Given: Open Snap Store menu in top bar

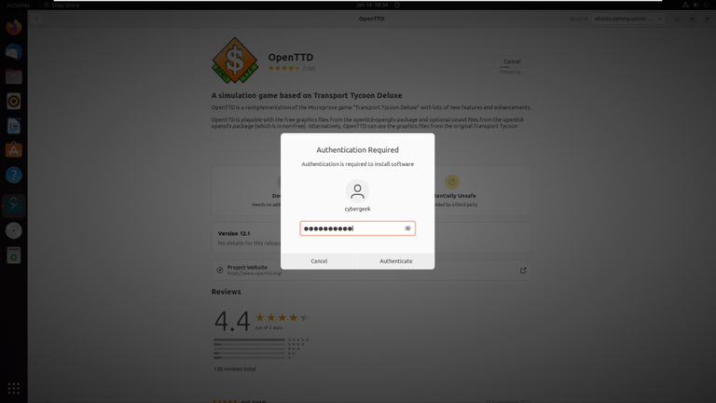Looking at the screenshot, I should [x=62, y=5].
